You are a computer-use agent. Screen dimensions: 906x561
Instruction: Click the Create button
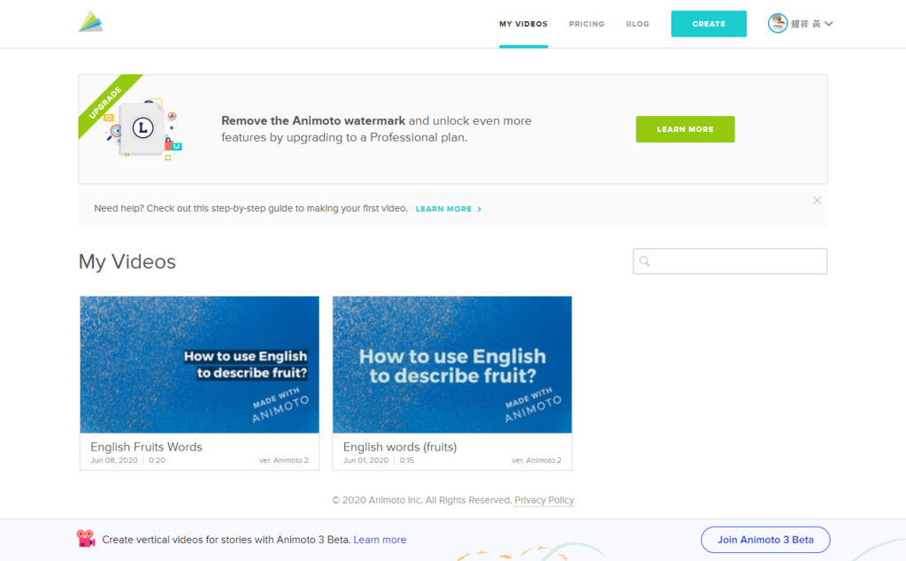[x=709, y=24]
